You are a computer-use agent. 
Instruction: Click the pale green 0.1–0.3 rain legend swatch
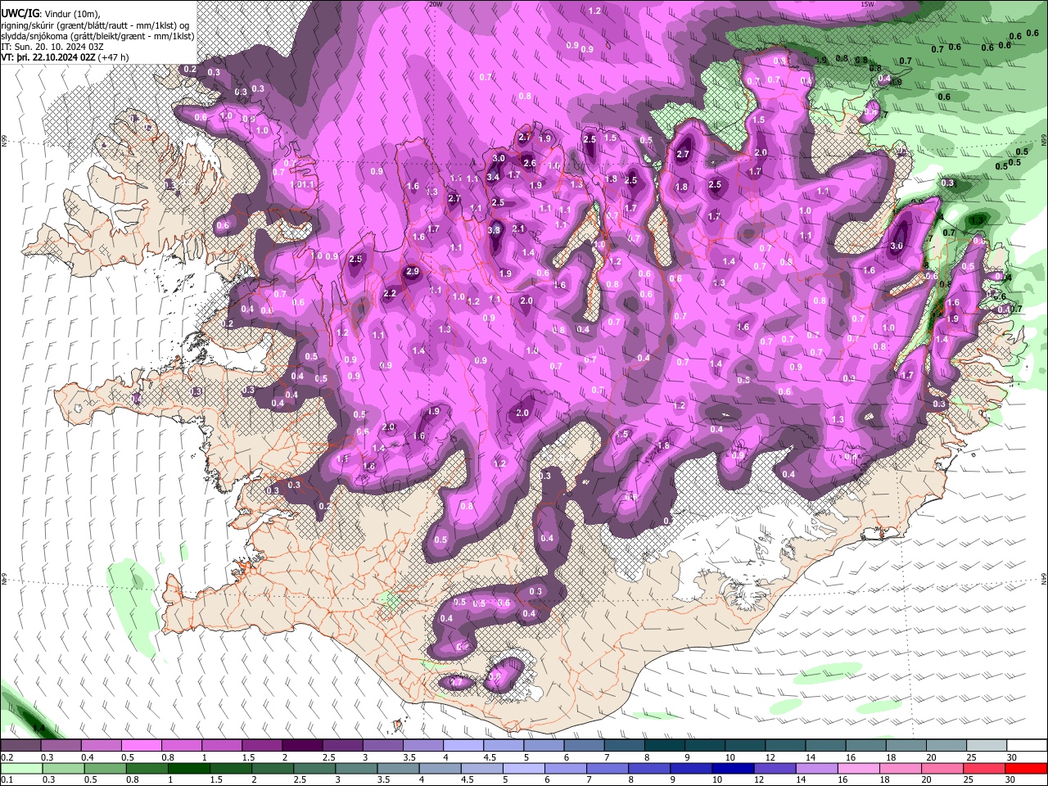point(22,768)
